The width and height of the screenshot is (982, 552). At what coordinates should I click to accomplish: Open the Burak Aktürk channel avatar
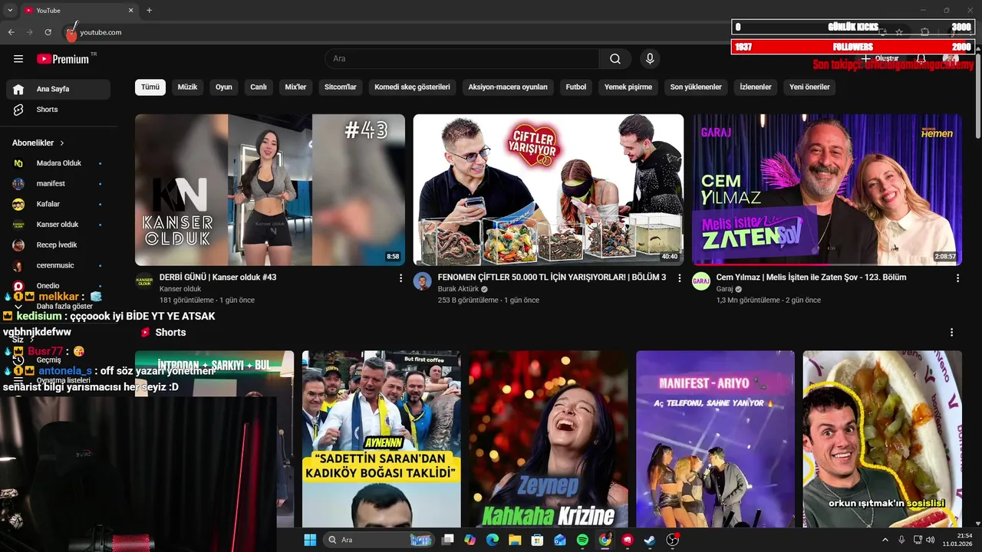pyautogui.click(x=423, y=281)
